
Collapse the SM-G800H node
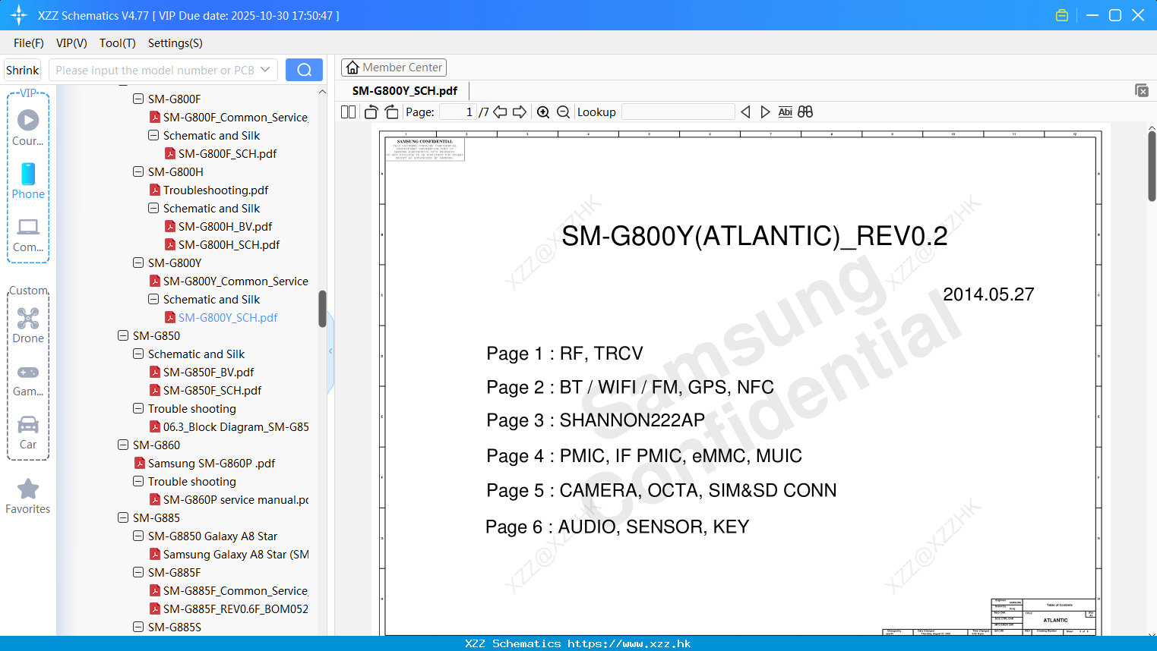click(138, 171)
